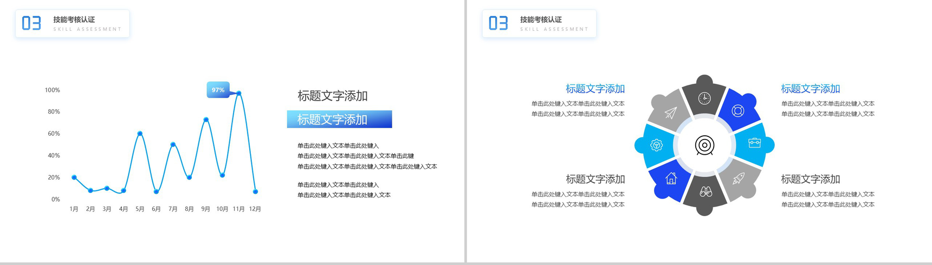Viewport: 932px width, 265px height.
Task: Click the chart data point above 3月
Action: 107,188
